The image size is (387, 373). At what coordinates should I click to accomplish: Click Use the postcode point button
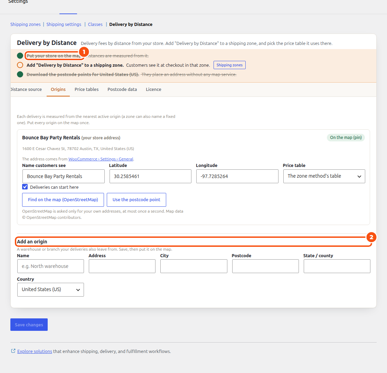click(x=136, y=200)
